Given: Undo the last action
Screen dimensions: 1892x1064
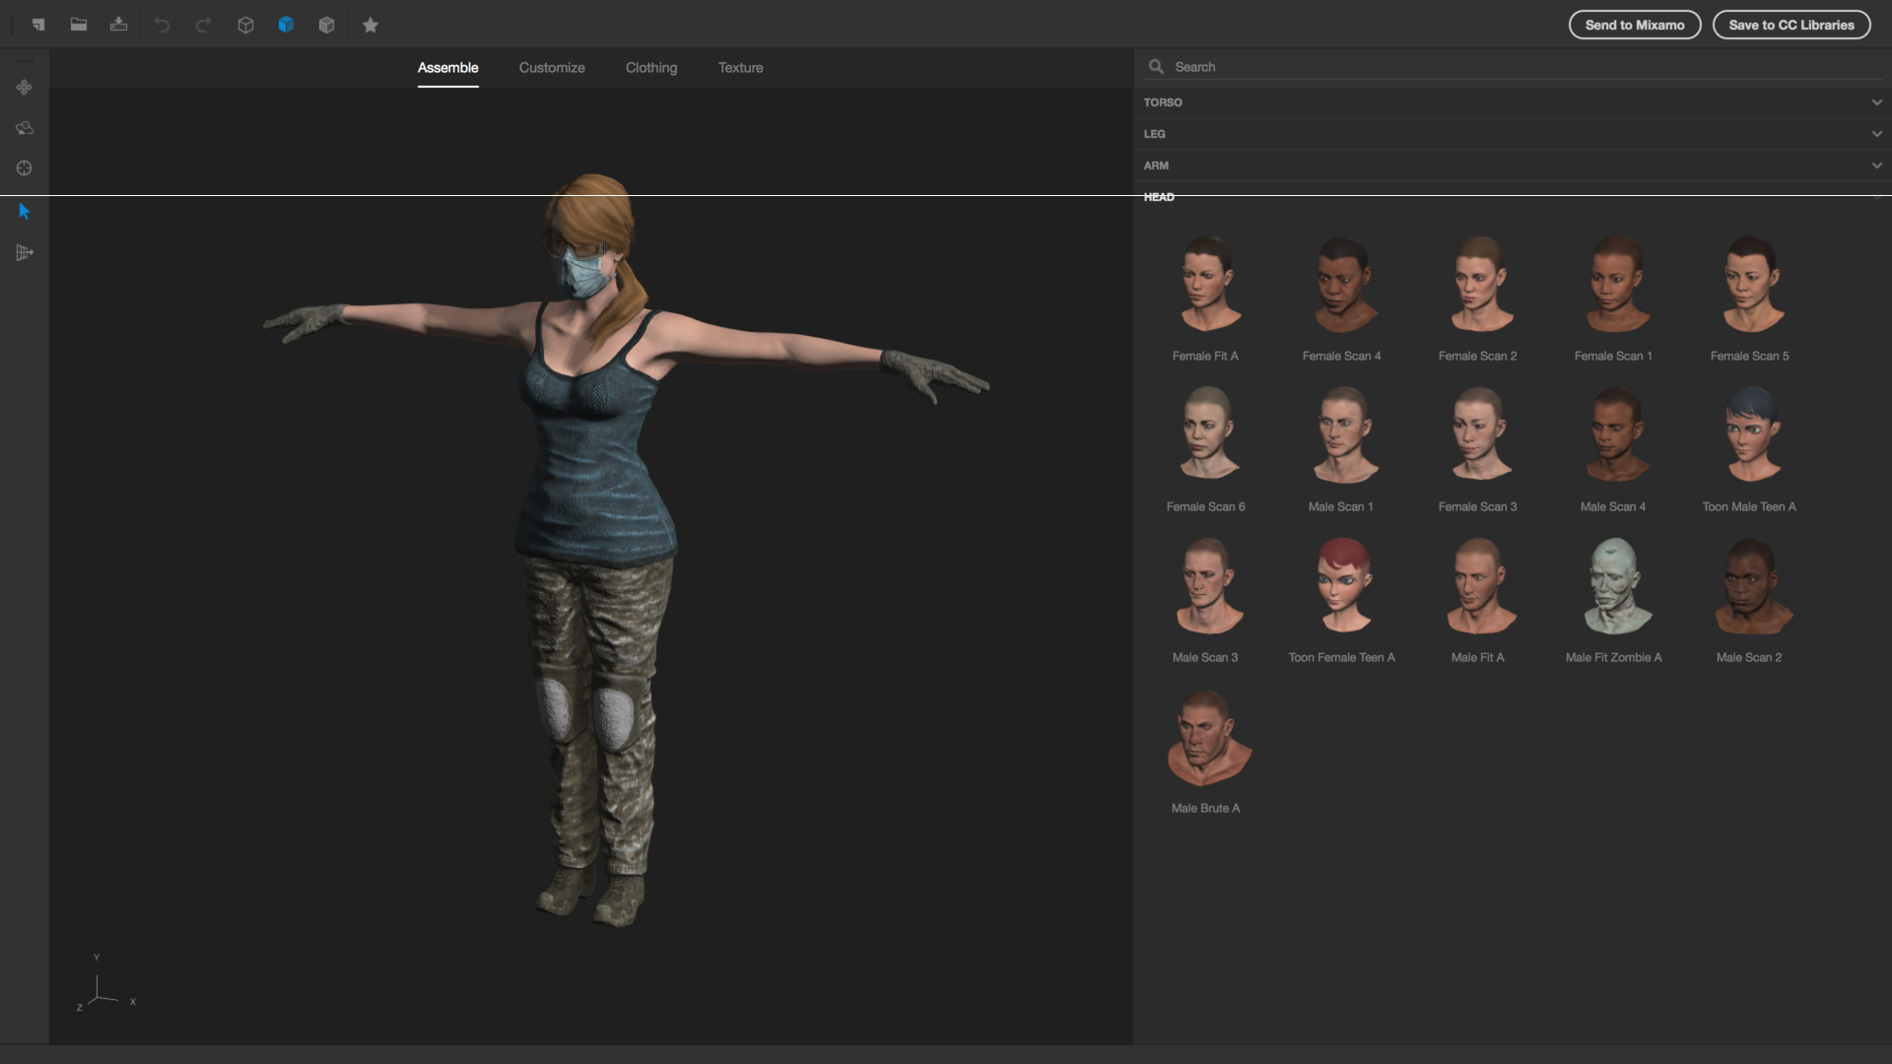Looking at the screenshot, I should [163, 25].
